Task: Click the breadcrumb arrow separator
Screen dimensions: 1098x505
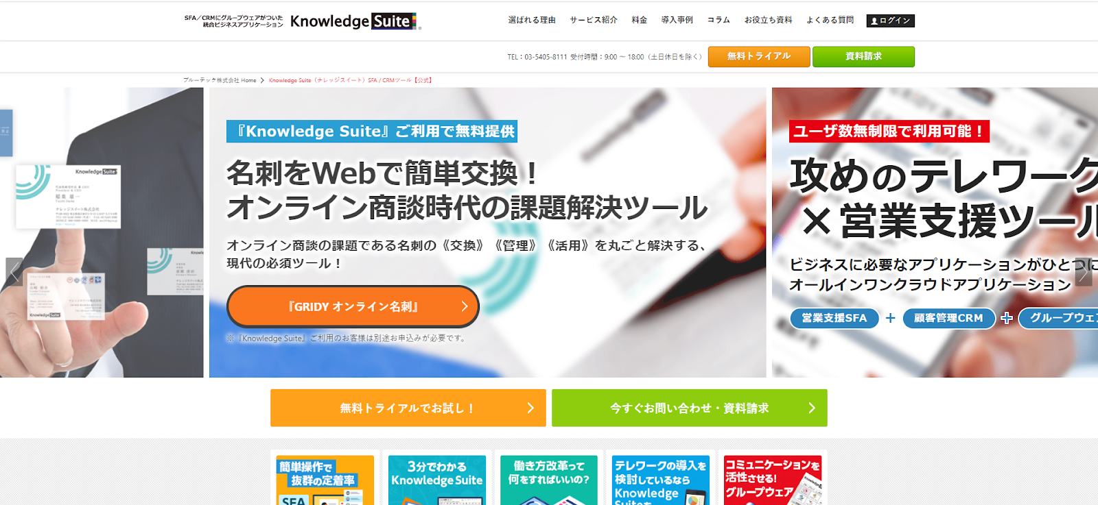Action: pyautogui.click(x=262, y=80)
